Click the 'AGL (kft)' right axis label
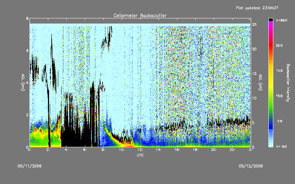295x184 pixels. pos(260,82)
